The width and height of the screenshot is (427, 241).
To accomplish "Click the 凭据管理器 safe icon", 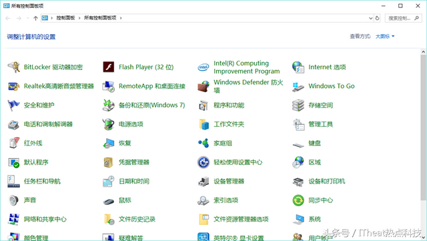I will point(108,162).
